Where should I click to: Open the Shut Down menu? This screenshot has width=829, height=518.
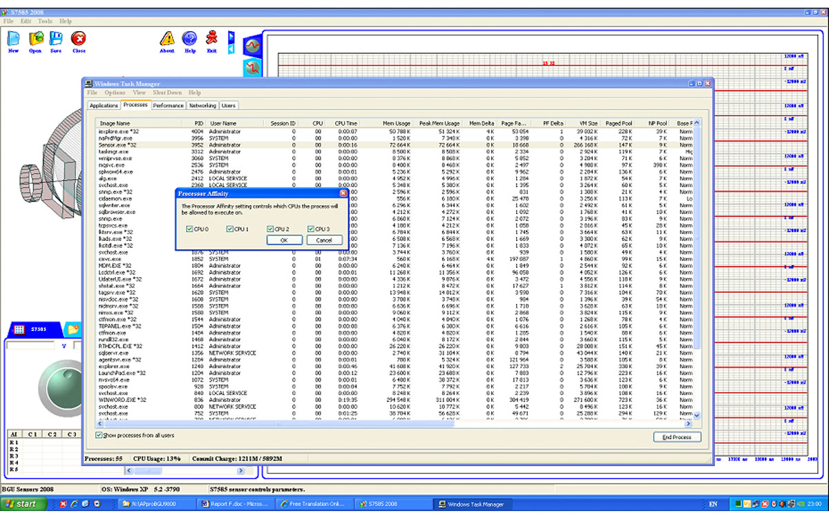click(x=167, y=93)
